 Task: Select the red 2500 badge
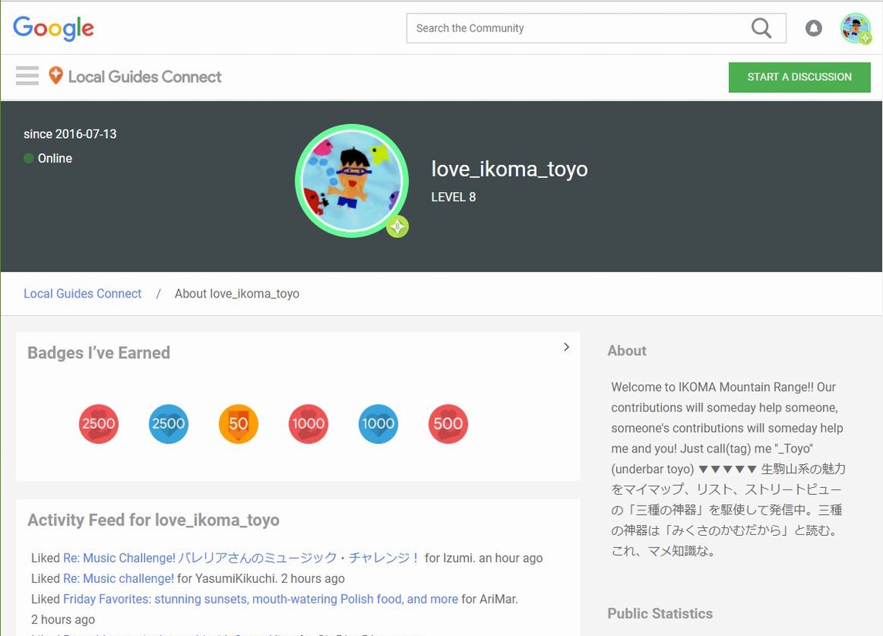(99, 424)
